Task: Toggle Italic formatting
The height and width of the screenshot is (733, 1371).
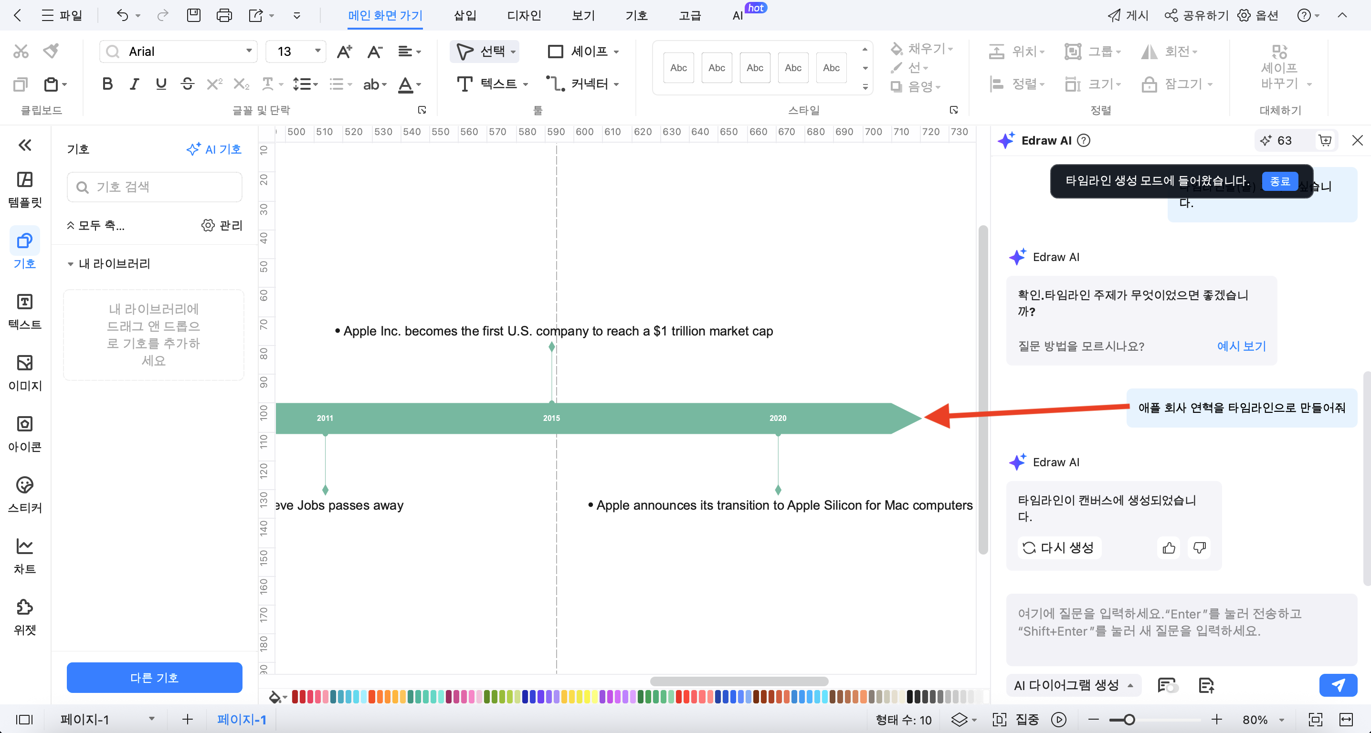Action: pyautogui.click(x=134, y=84)
